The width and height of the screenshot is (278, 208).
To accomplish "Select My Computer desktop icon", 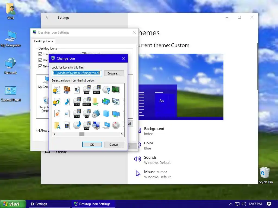I will 11,39.
